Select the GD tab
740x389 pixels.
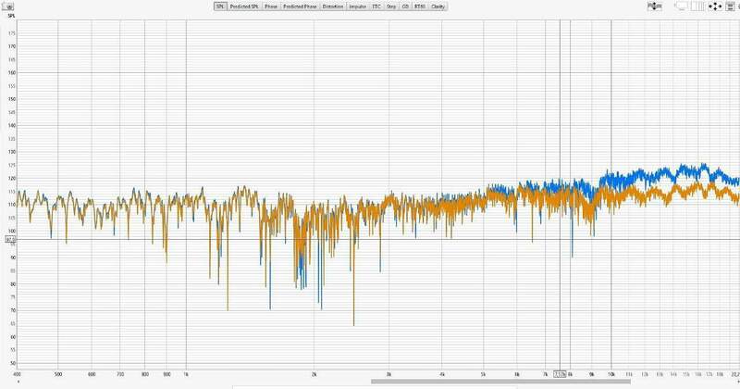pyautogui.click(x=405, y=6)
